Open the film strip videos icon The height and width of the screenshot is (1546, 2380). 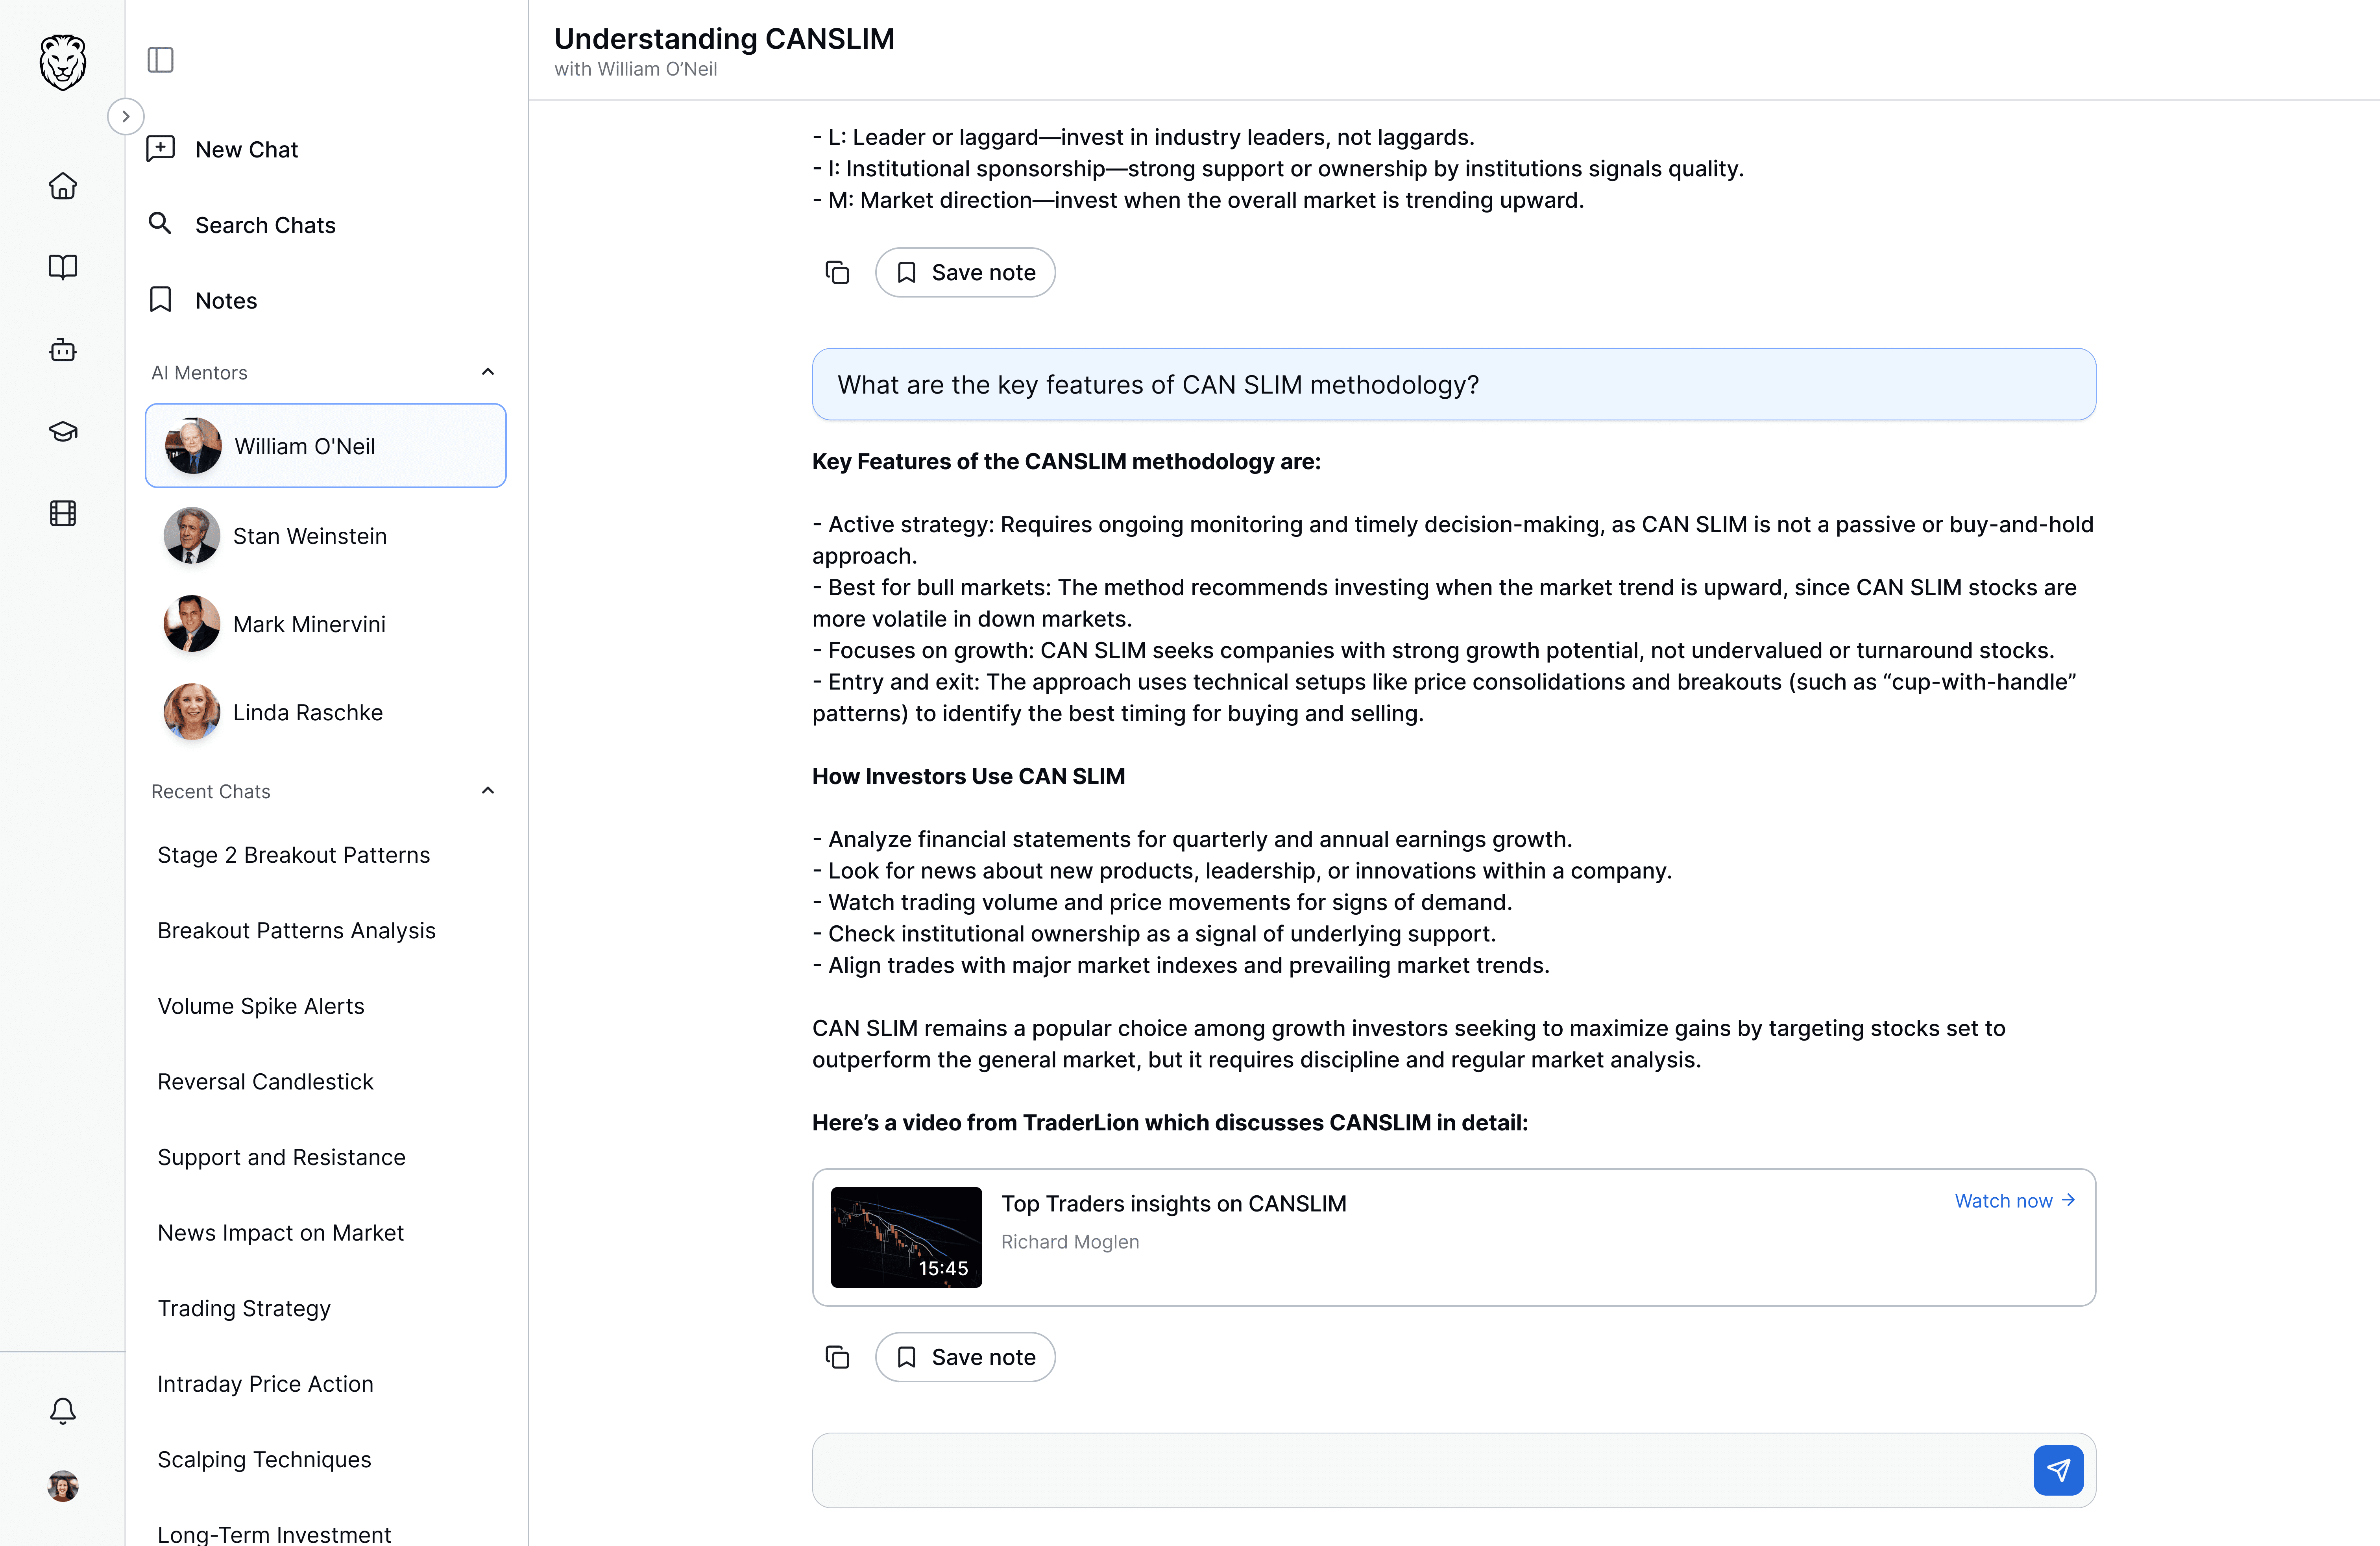coord(63,513)
